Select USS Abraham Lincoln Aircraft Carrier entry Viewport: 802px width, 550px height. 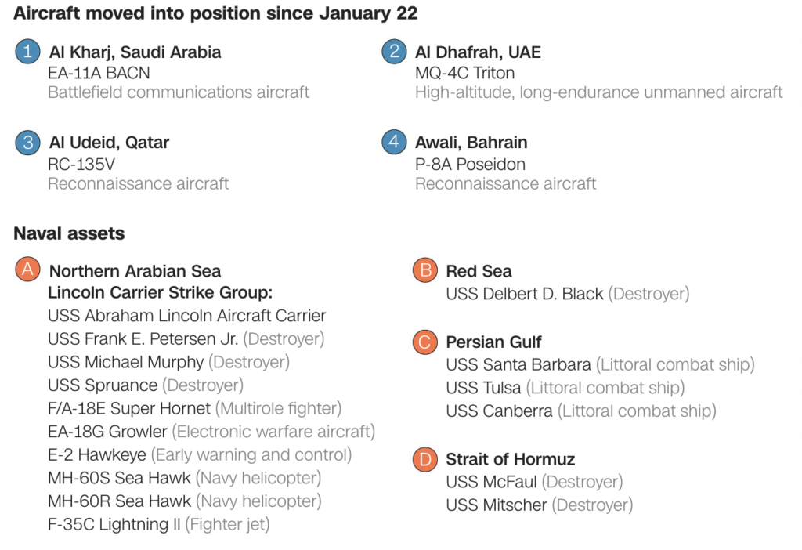(186, 316)
